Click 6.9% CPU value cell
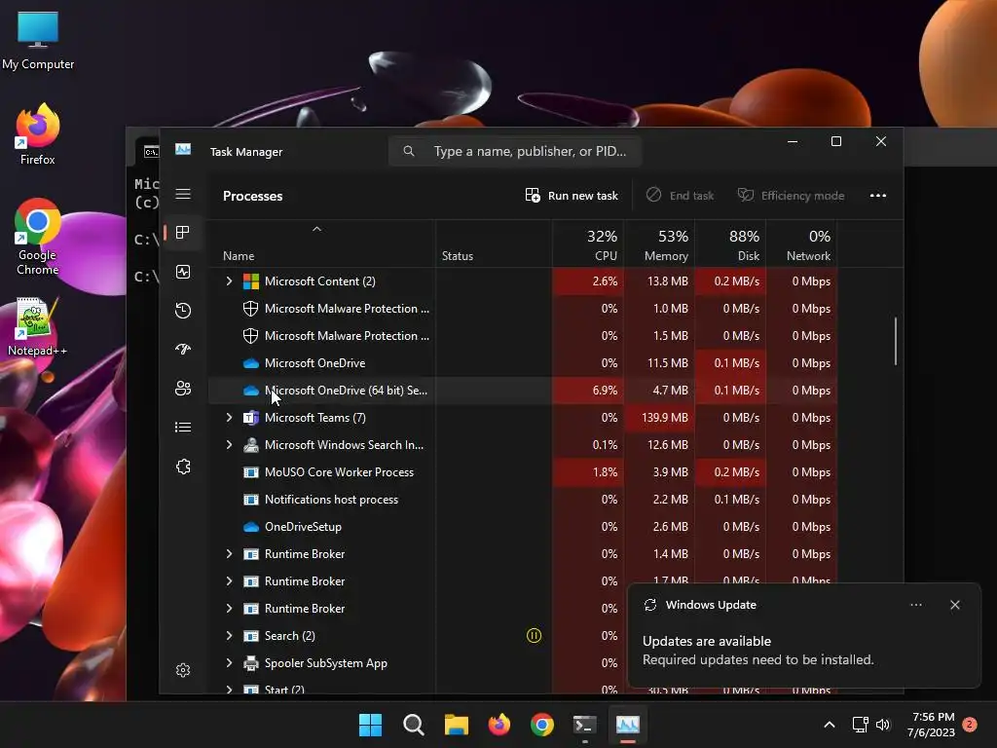The height and width of the screenshot is (748, 997). click(x=588, y=391)
